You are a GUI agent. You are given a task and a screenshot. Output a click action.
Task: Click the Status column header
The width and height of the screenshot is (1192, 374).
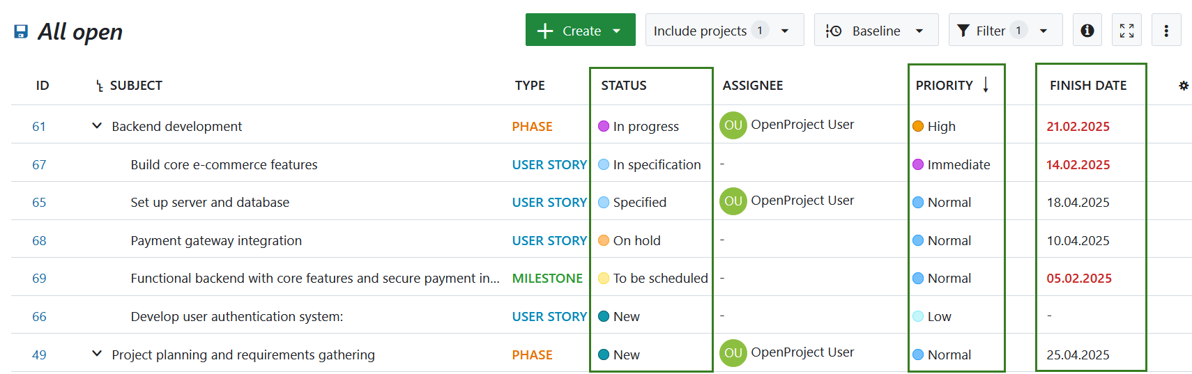tap(624, 86)
